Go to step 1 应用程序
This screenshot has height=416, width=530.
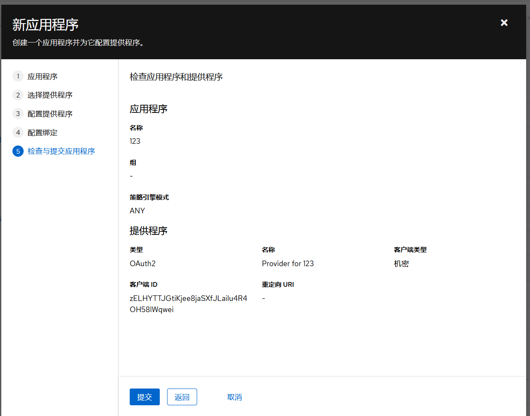click(x=42, y=76)
